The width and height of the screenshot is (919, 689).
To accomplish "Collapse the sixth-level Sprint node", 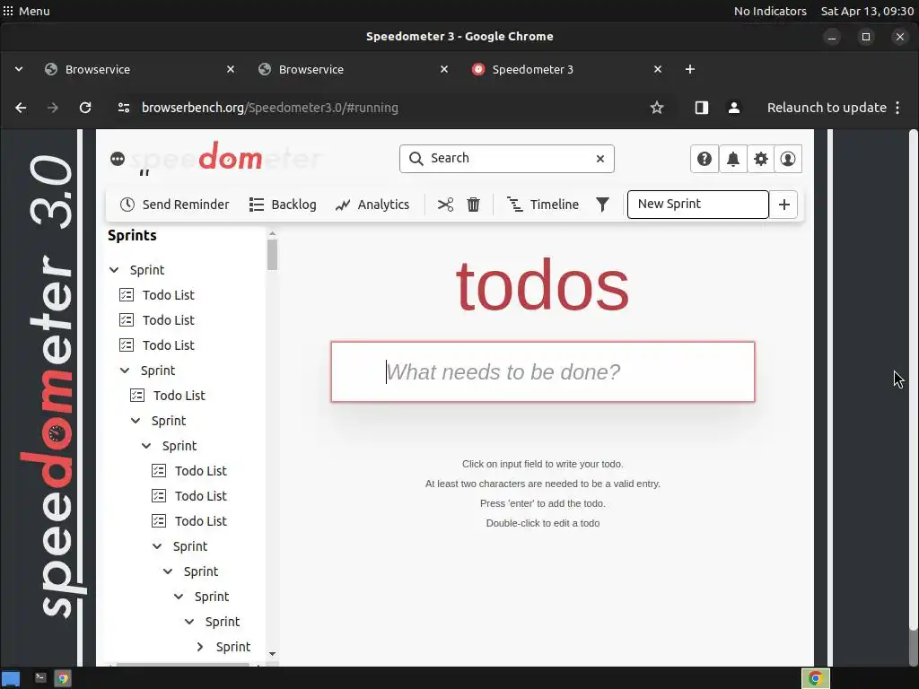I will pyautogui.click(x=168, y=571).
